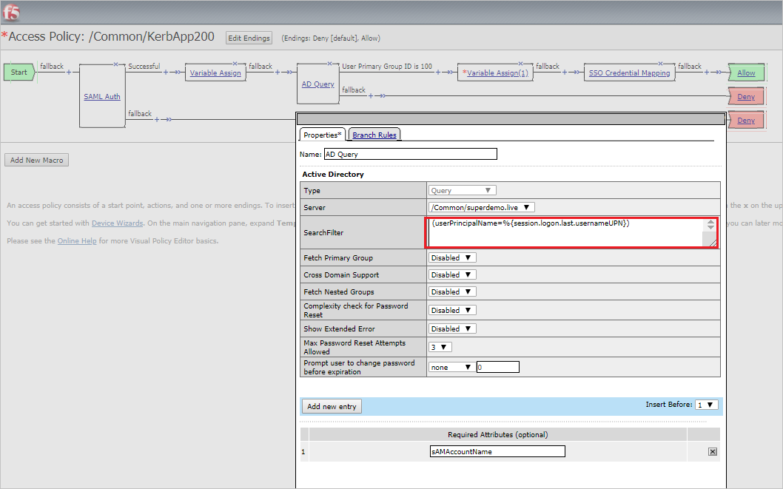The height and width of the screenshot is (489, 783).
Task: Delete the sAMAccountName required attribute row
Action: click(x=713, y=451)
